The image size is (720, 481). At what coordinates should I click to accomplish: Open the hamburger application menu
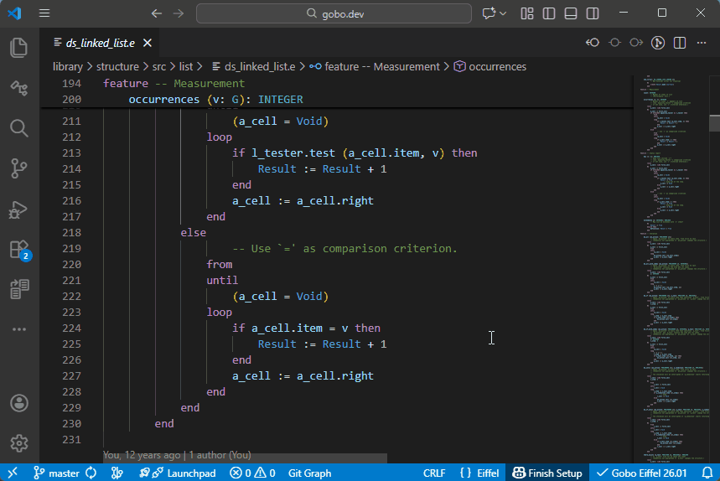(44, 13)
